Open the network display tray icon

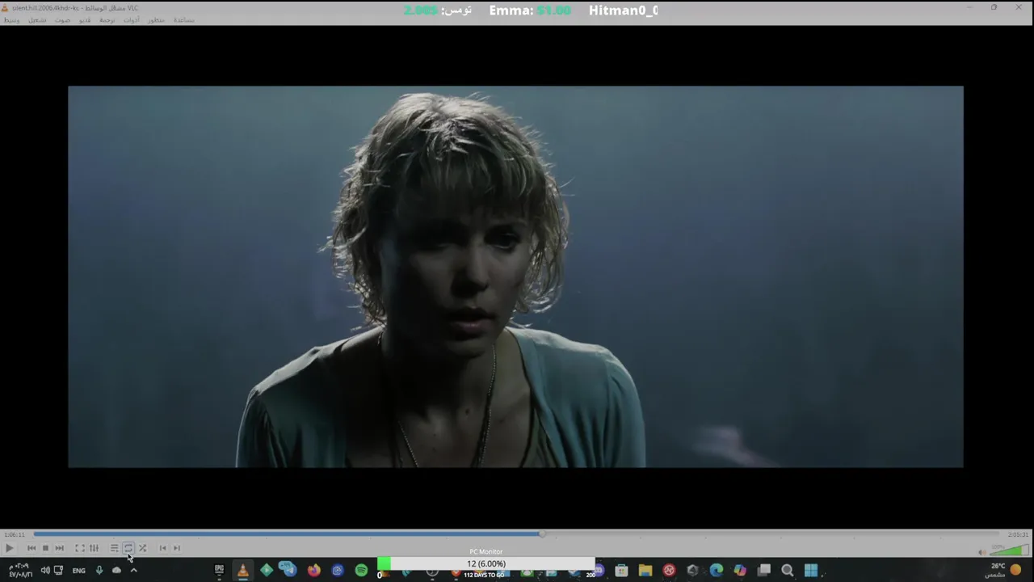[x=58, y=570]
